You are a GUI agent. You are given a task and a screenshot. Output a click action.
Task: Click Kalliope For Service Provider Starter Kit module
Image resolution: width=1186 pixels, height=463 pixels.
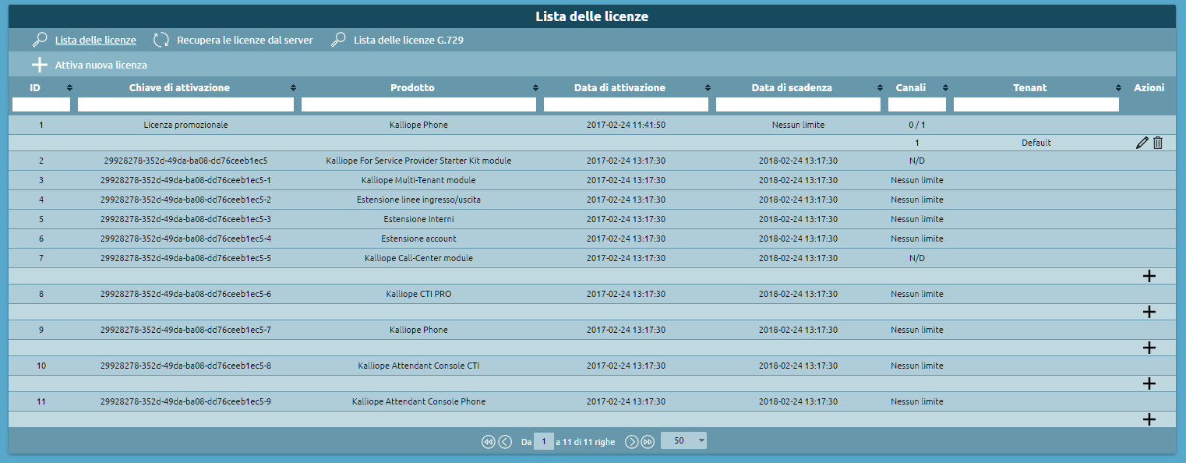pos(418,161)
